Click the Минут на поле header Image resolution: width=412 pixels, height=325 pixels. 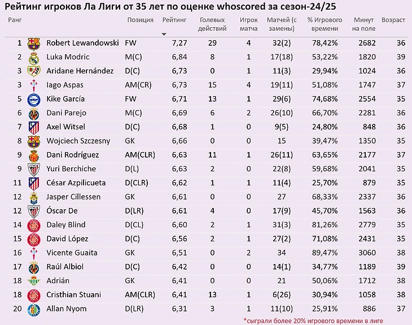click(363, 24)
